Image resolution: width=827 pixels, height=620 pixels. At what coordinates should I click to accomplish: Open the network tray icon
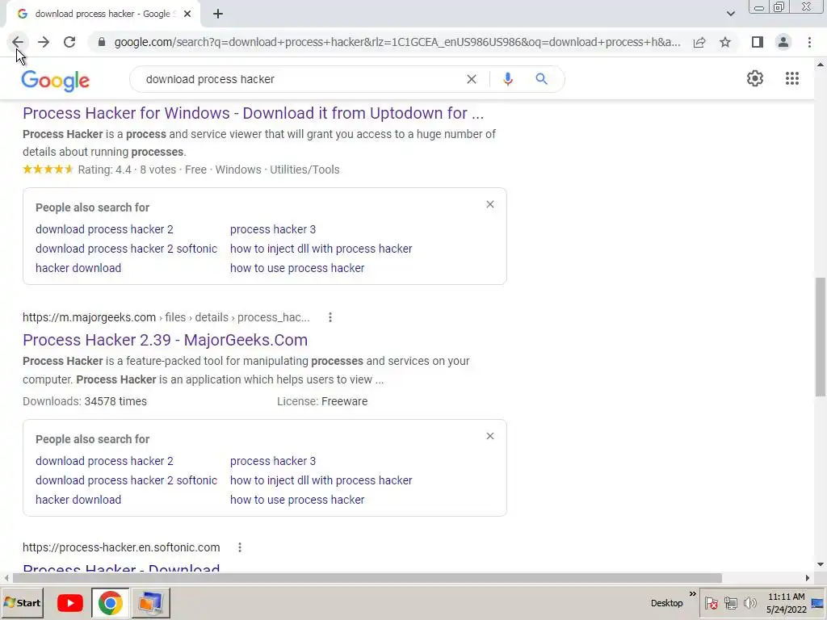coord(730,603)
